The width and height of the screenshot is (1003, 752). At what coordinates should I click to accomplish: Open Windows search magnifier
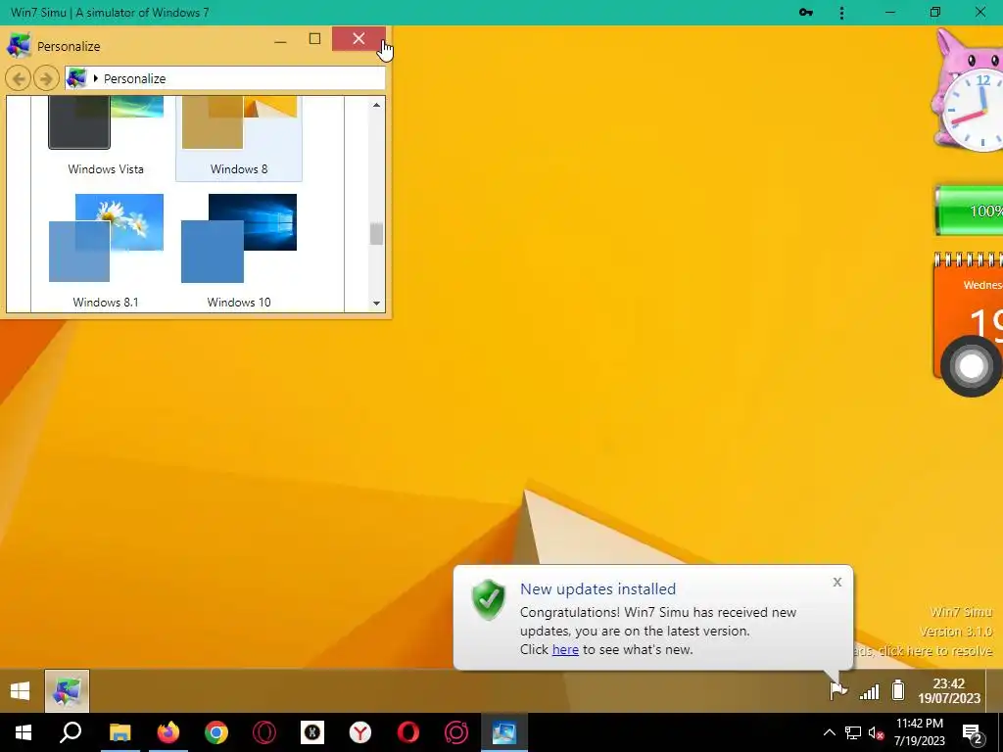(71, 732)
